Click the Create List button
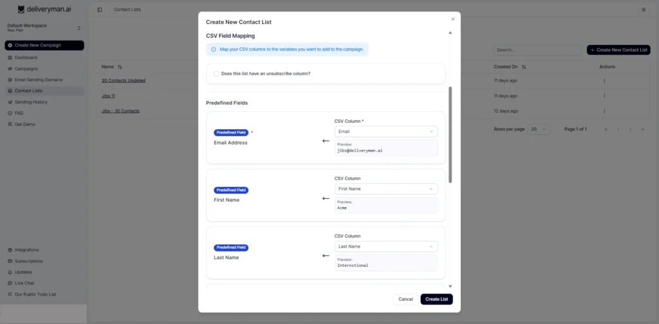659x324 pixels. tap(437, 299)
